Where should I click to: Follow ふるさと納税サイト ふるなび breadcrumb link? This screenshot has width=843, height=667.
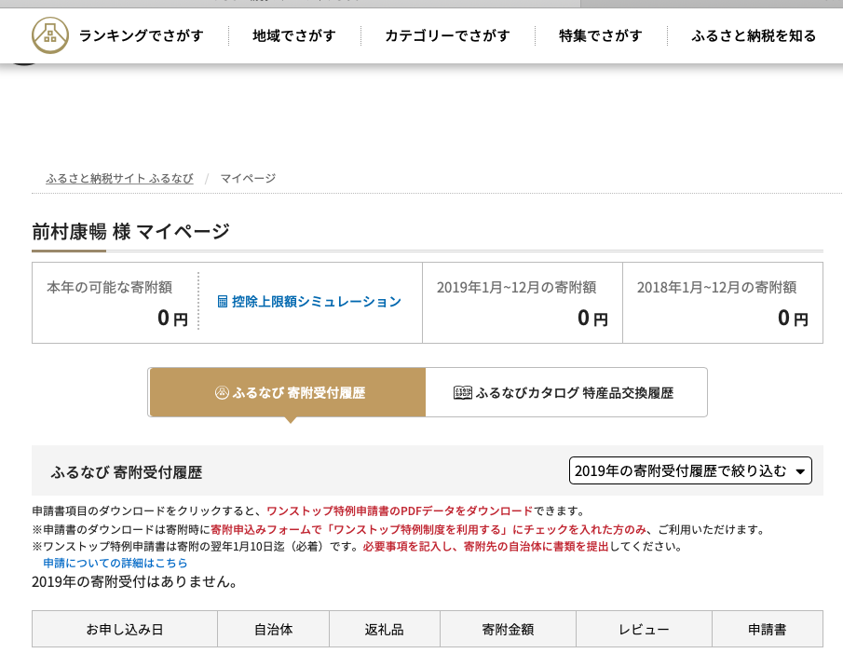[x=119, y=179]
